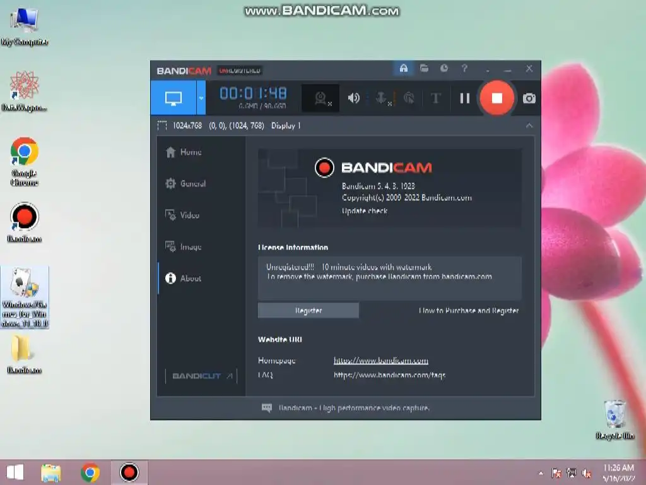The image size is (646, 485).
Task: Select the Windows 7 Games desktop icon
Action: click(25, 297)
